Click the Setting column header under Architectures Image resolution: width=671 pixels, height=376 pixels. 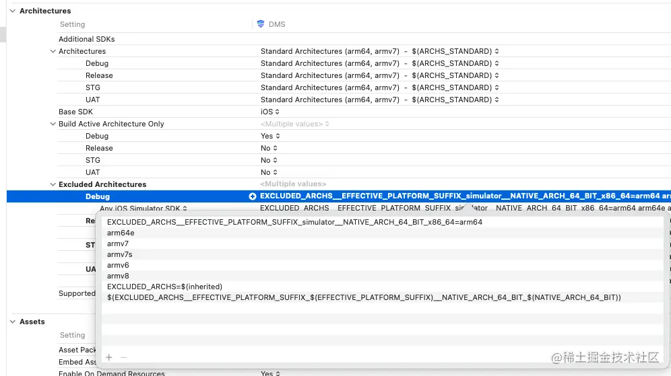click(72, 24)
